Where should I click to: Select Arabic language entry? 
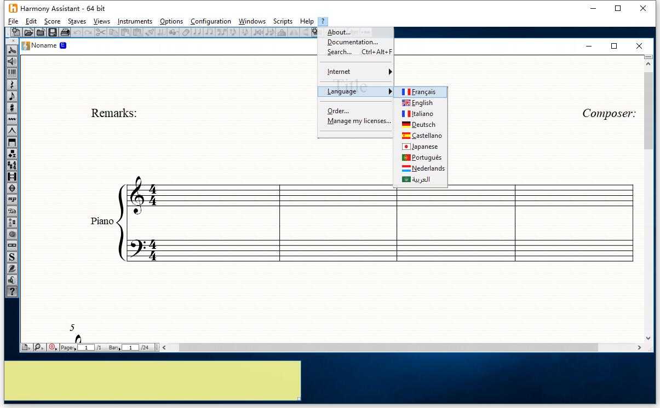421,179
